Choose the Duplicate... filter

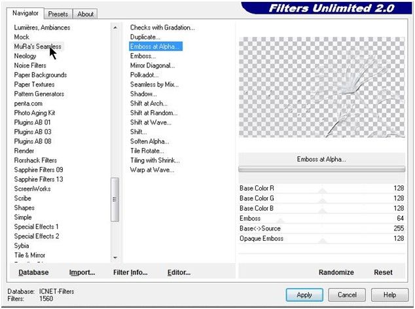point(145,37)
